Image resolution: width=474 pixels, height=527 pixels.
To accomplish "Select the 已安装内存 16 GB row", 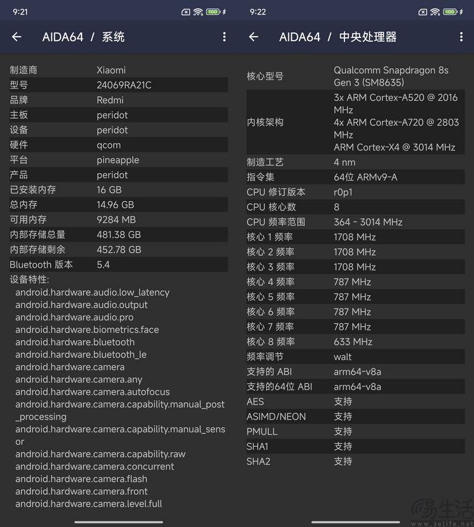I will [118, 190].
